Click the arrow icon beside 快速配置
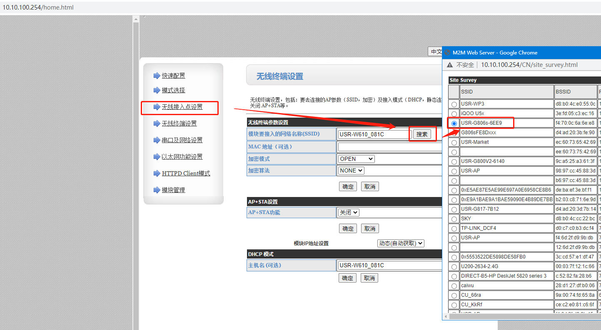The image size is (601, 330). pyautogui.click(x=157, y=76)
